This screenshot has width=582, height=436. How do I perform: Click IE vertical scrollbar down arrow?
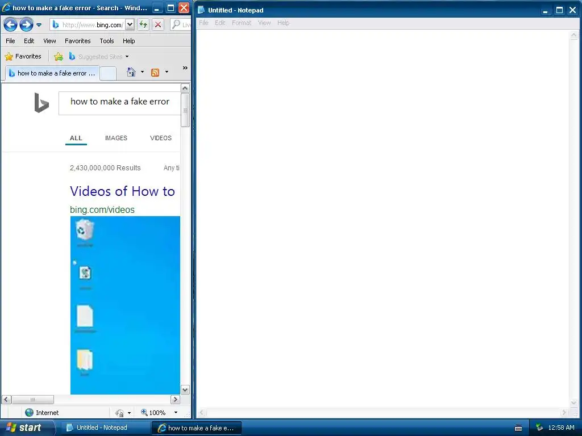pyautogui.click(x=185, y=389)
